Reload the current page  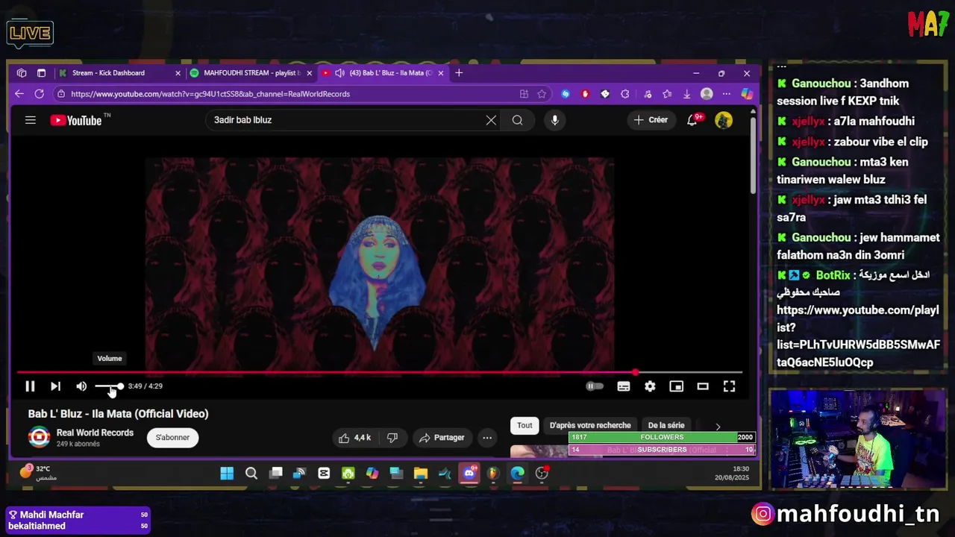[39, 94]
